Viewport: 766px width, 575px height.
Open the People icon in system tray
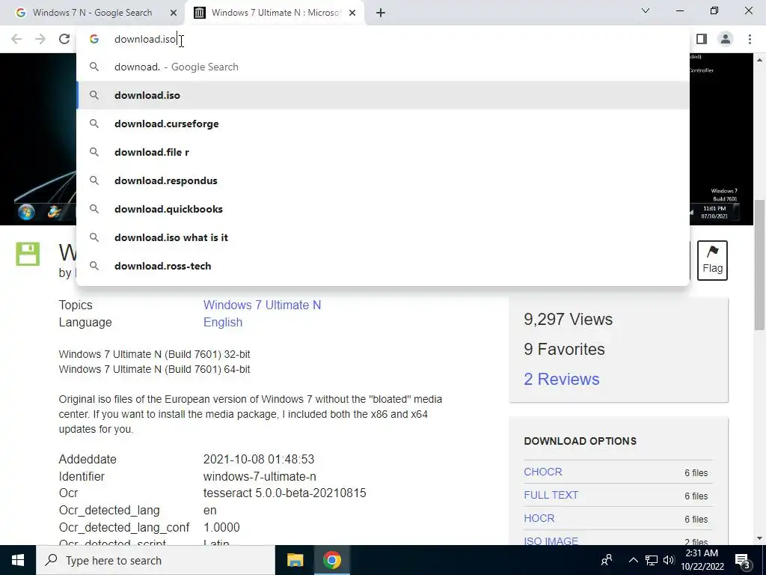tap(607, 560)
